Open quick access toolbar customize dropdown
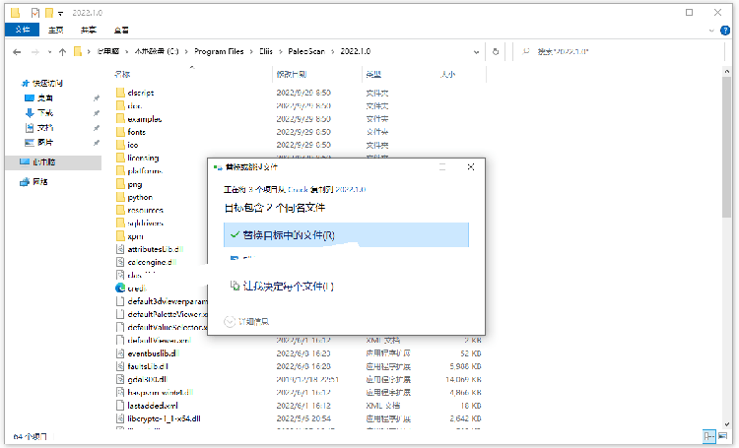 click(x=60, y=13)
